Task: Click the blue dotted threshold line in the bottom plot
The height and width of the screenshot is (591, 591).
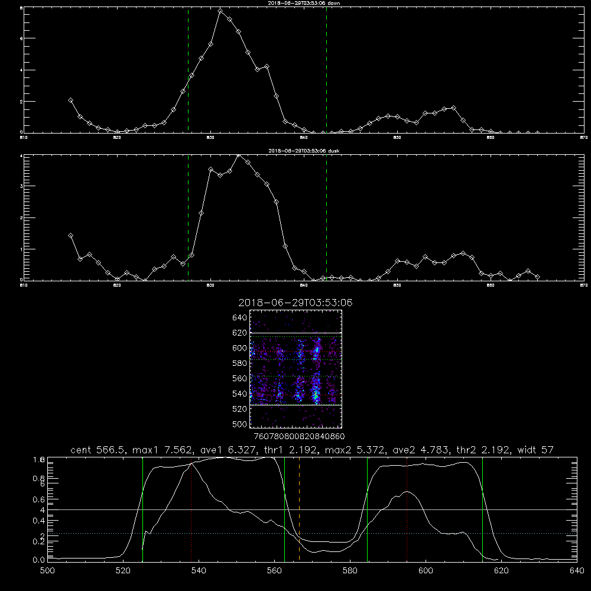Action: [x=312, y=533]
